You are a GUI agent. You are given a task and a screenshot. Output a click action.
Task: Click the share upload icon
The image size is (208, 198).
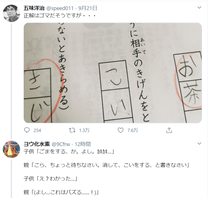169,130
